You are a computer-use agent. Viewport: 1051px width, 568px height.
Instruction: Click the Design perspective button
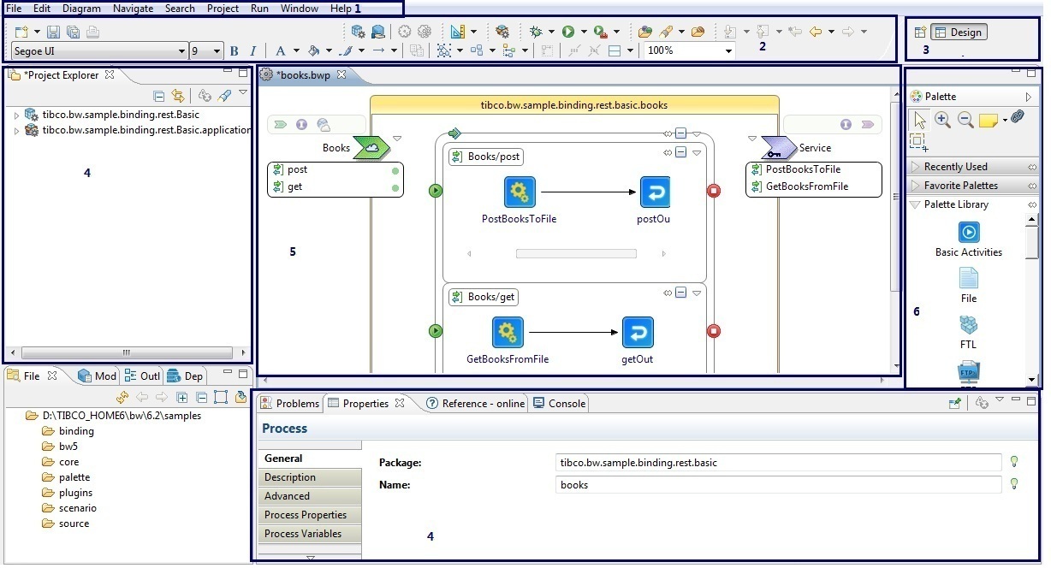point(959,32)
